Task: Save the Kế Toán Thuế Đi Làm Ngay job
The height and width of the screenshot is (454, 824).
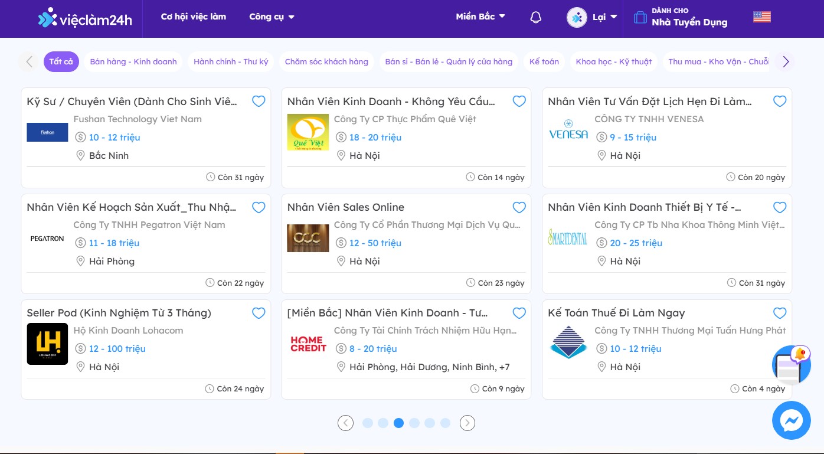Action: click(x=780, y=313)
